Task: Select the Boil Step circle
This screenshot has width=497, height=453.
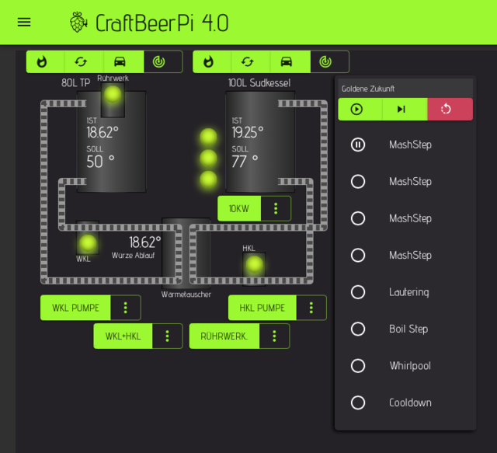Action: (358, 329)
